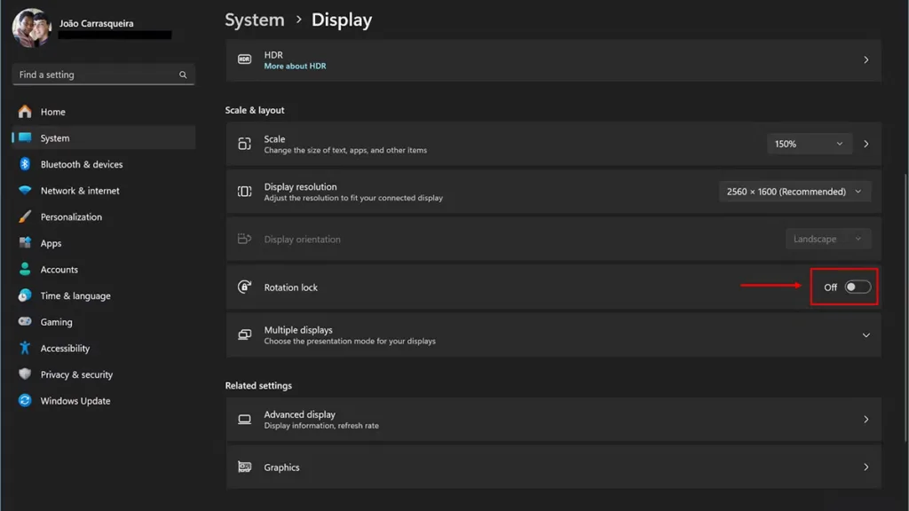Image resolution: width=909 pixels, height=511 pixels.
Task: Click the Home icon in sidebar
Action: pyautogui.click(x=24, y=111)
